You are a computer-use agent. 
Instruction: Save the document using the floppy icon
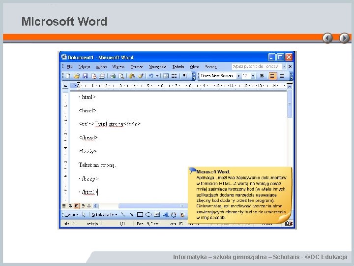[x=85, y=76]
